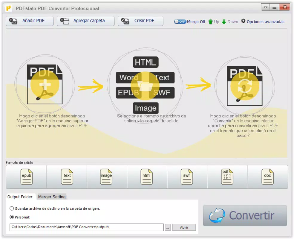
Task: Minimize the PDFMate window
Action: pyautogui.click(x=274, y=7)
